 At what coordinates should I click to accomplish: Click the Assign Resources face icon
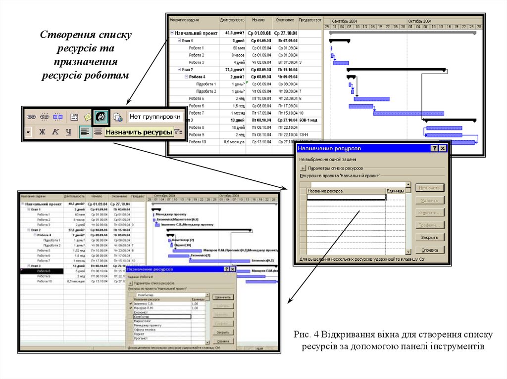pos(101,117)
